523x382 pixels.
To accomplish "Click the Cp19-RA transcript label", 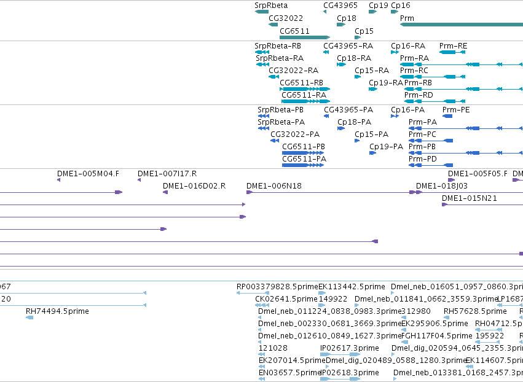I will tap(386, 83).
